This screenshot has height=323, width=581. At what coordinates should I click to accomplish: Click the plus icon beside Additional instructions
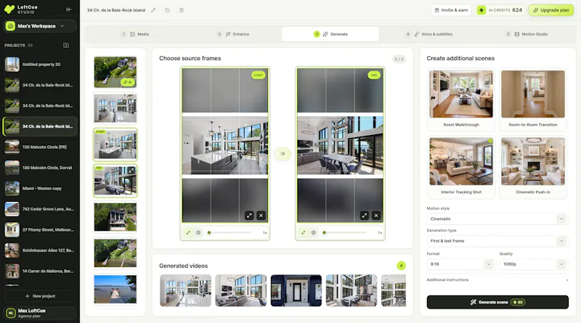click(567, 280)
